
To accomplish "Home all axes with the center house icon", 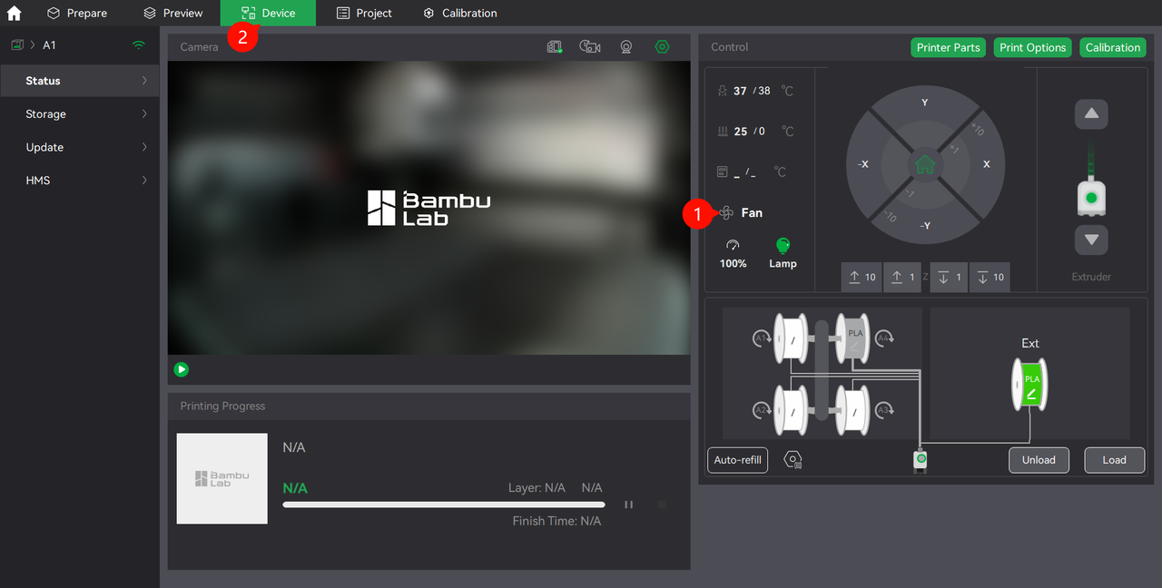I will [924, 165].
